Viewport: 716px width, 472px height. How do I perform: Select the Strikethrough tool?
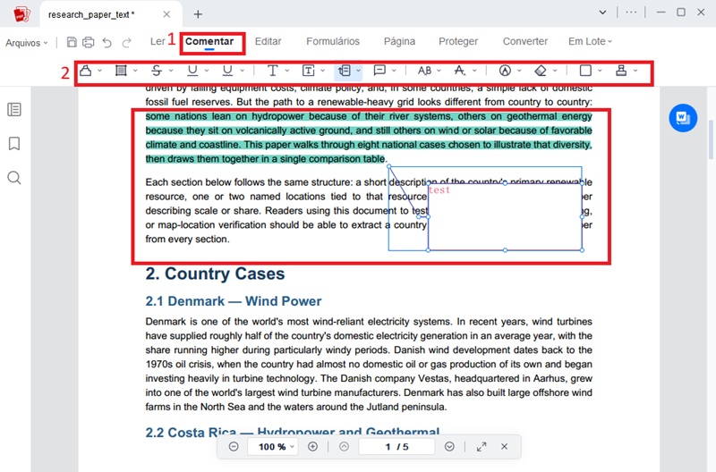pyautogui.click(x=157, y=71)
